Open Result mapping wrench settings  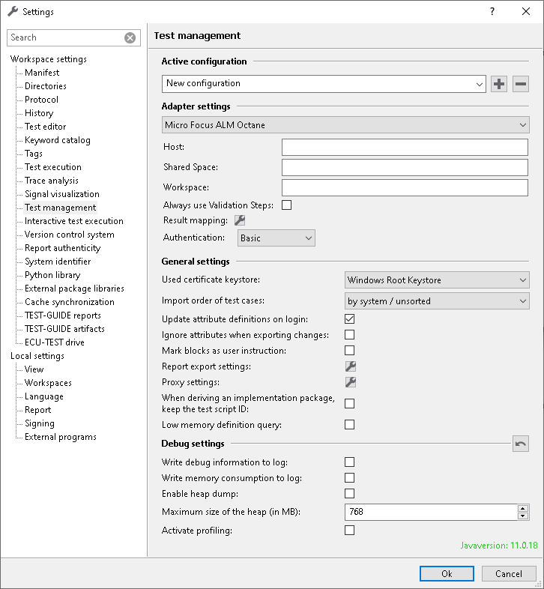[240, 220]
